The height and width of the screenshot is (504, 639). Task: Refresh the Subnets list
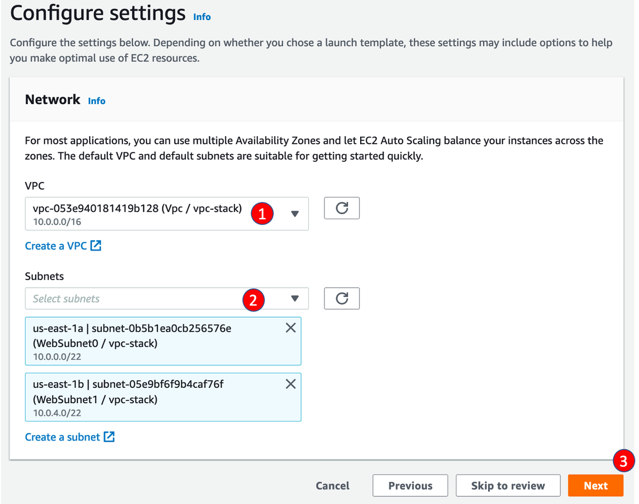(x=342, y=298)
